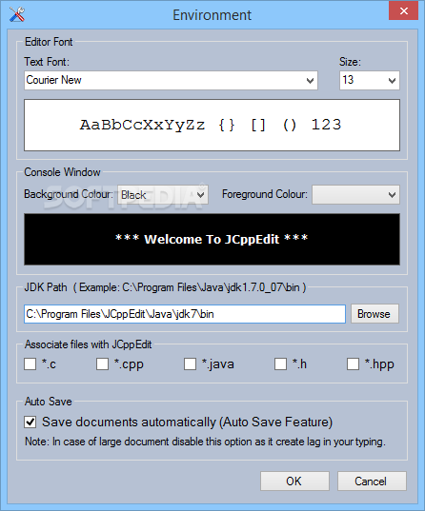
Task: Click the 'Console Window' group label
Action: click(62, 172)
